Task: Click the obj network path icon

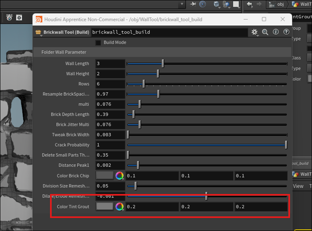Action: tap(272, 4)
